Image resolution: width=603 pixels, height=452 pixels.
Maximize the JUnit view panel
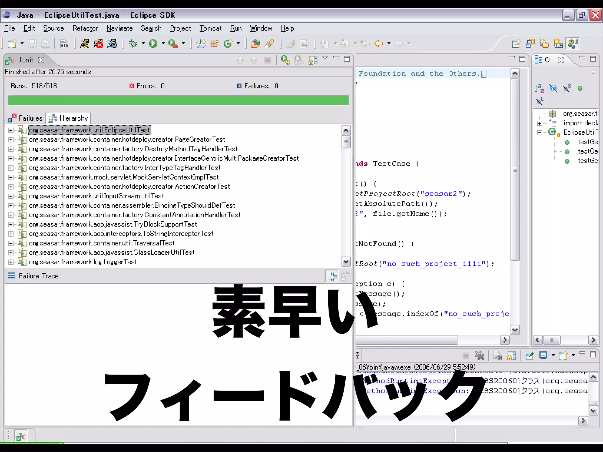click(x=347, y=59)
